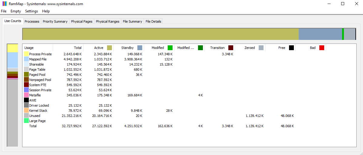
Task: Click the Paged Pool olive swatch
Action: [x=26, y=75]
